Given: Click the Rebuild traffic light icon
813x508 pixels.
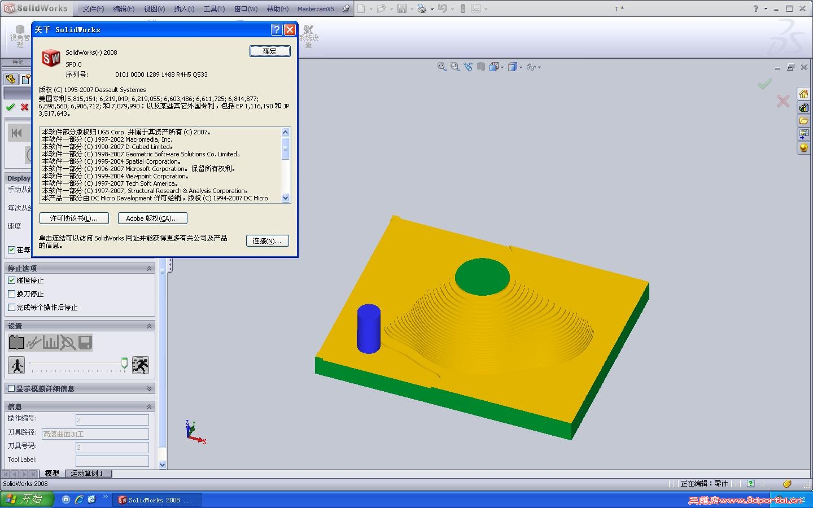Looking at the screenshot, I should [x=463, y=8].
